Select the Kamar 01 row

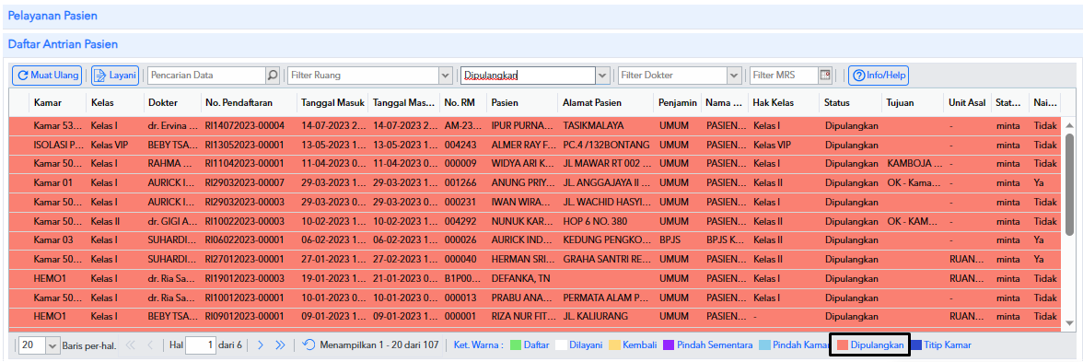click(x=535, y=183)
